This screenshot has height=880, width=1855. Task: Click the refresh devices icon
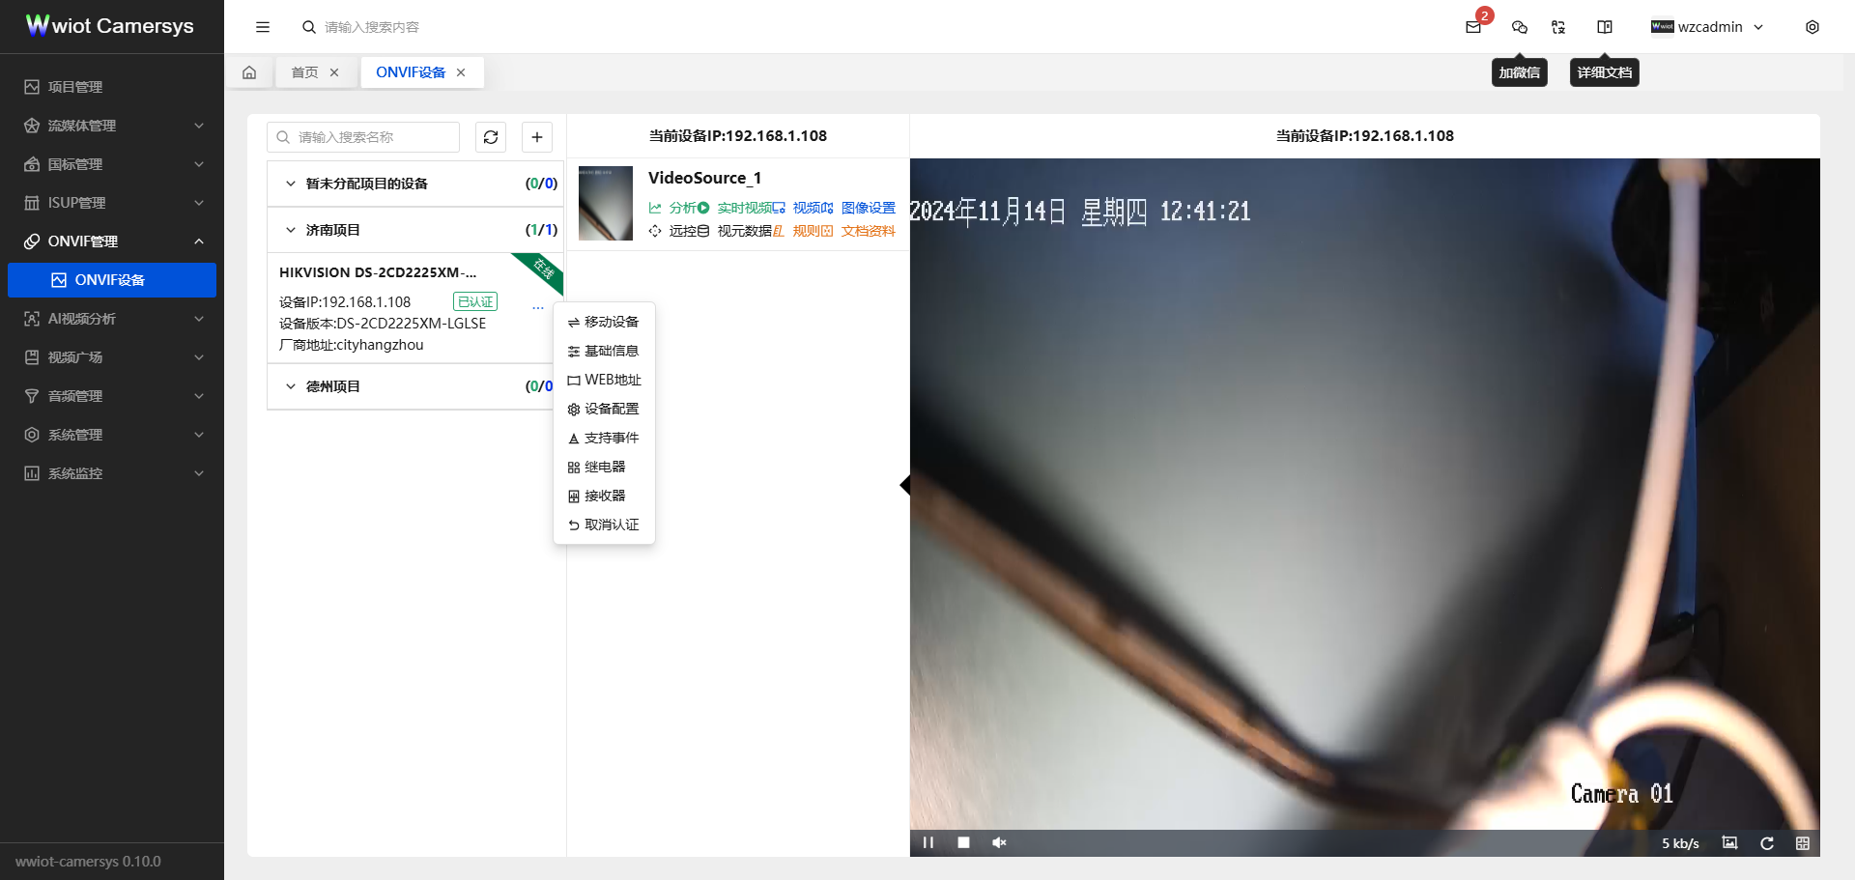(491, 137)
